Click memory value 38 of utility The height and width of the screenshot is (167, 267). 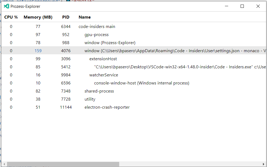pos(38,99)
